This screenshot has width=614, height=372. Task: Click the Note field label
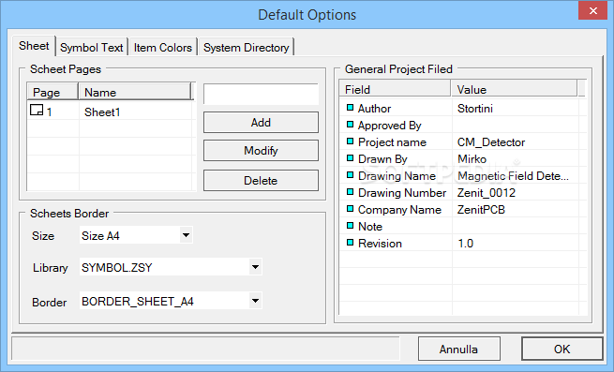coord(370,226)
